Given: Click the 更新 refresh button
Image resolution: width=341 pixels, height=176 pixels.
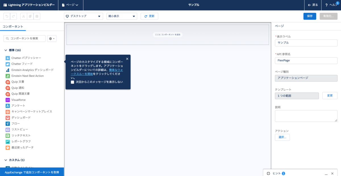Looking at the screenshot, I should 149,16.
